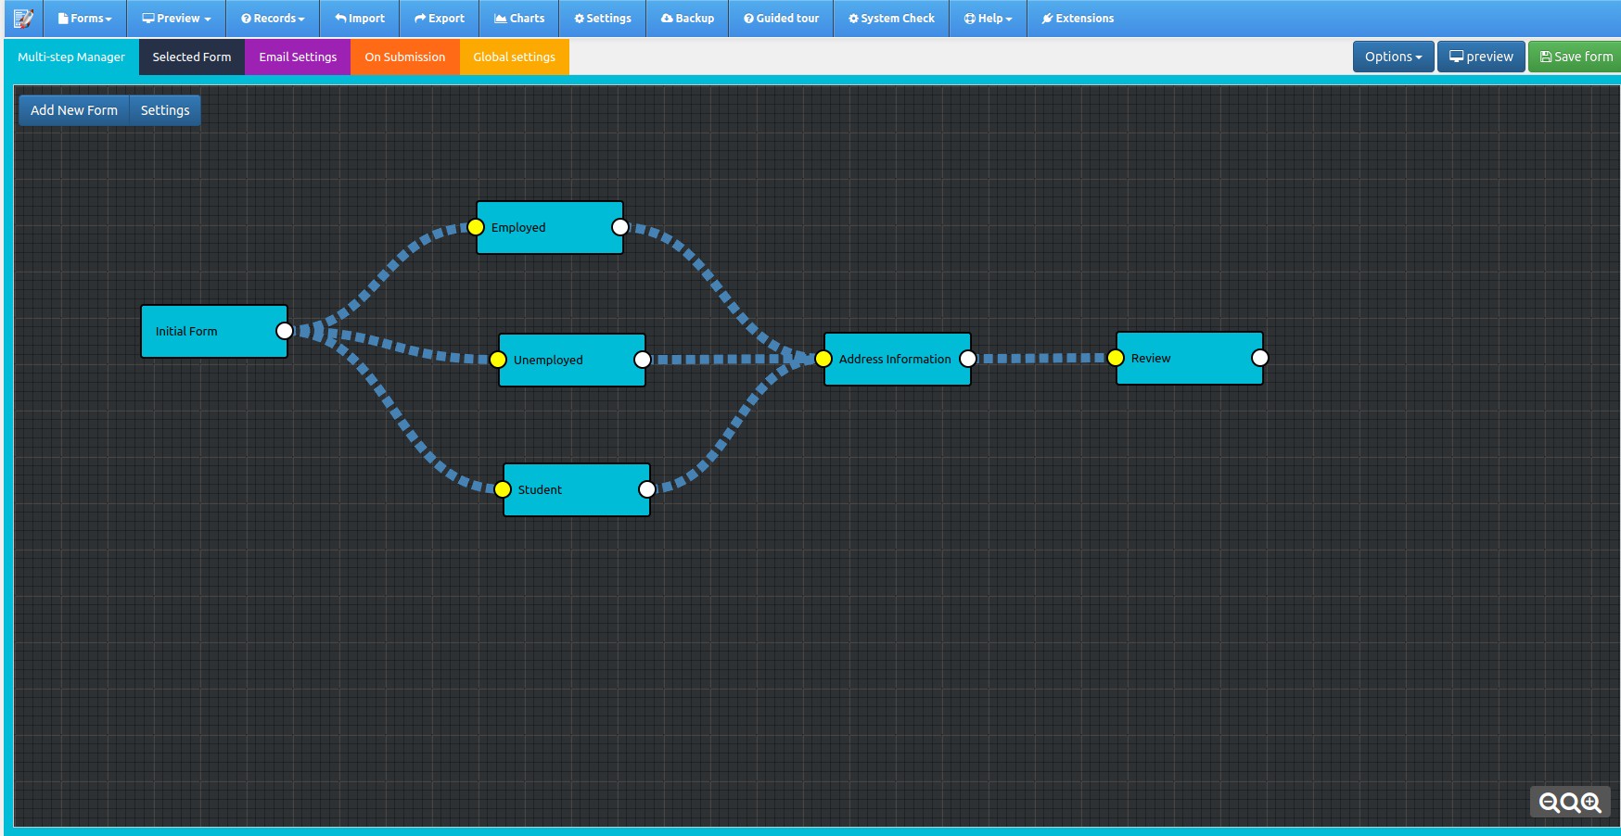The width and height of the screenshot is (1621, 836).
Task: Switch to the Email Settings tab
Action: 298,57
